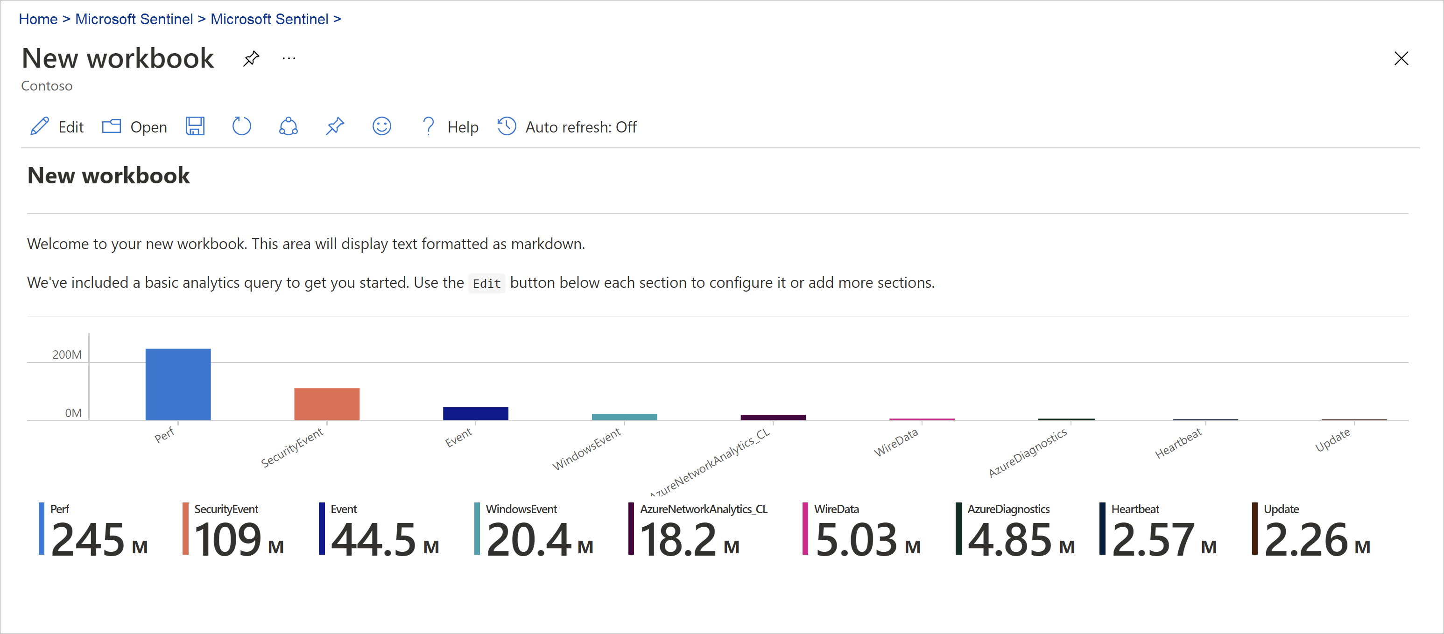Save the workbook using the floppy disk icon
The width and height of the screenshot is (1444, 634).
(x=195, y=126)
